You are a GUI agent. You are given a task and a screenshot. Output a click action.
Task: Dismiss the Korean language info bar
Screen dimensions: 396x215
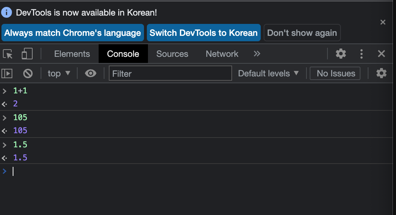click(x=383, y=22)
